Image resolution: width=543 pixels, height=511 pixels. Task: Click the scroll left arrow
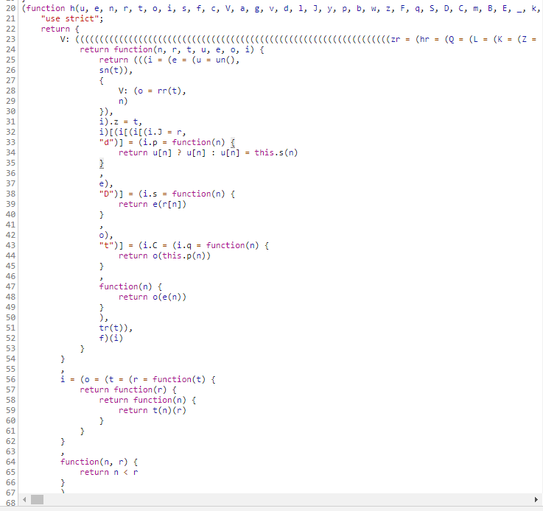click(x=24, y=499)
